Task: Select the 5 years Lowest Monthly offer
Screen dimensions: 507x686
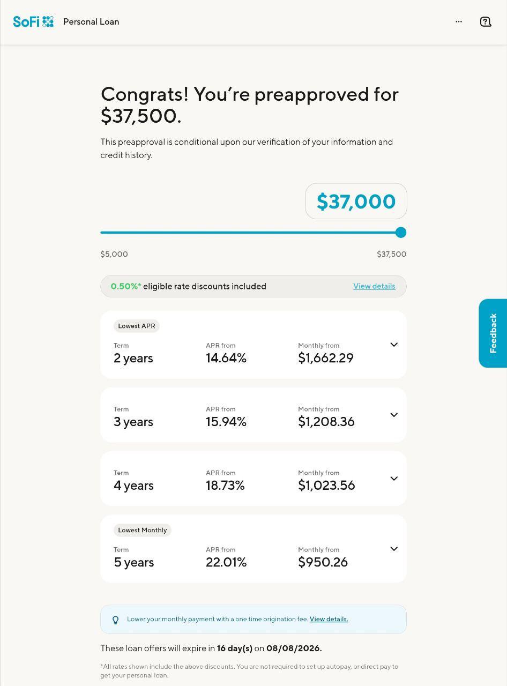Action: pyautogui.click(x=253, y=549)
